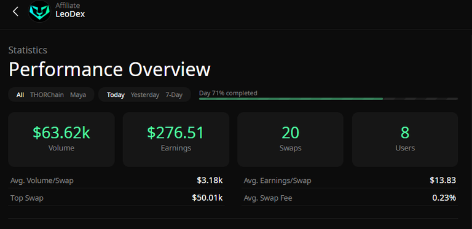Click the Day 71% completed label
Screen dimensions: 472x229
point(228,93)
